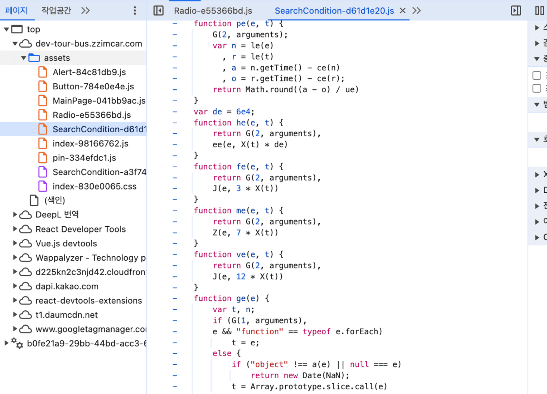Select the 페이지 tab
Image resolution: width=547 pixels, height=394 pixels.
tap(16, 11)
